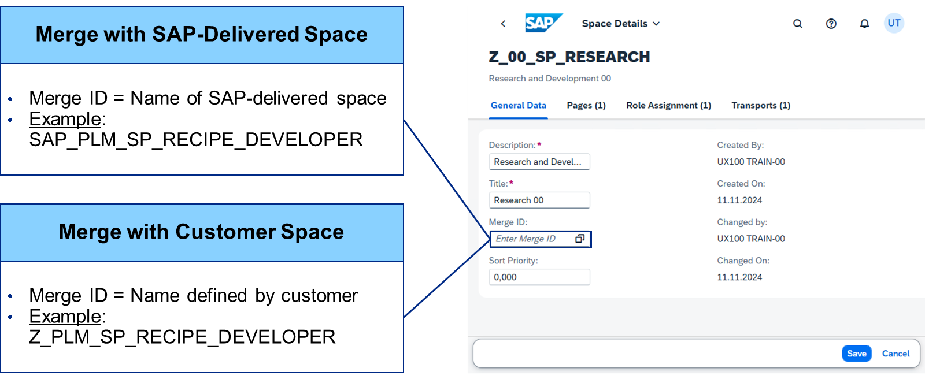Screen dimensions: 925x379
Task: Click the Sort Priority field showing 0,000
Action: pos(539,277)
